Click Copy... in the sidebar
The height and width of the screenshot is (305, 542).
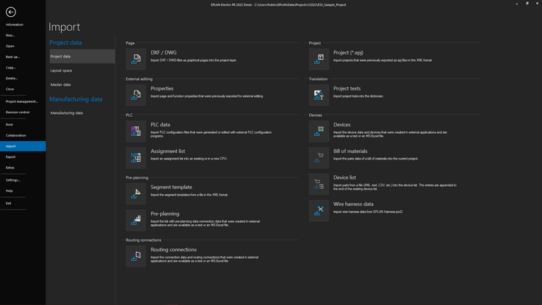[23, 68]
